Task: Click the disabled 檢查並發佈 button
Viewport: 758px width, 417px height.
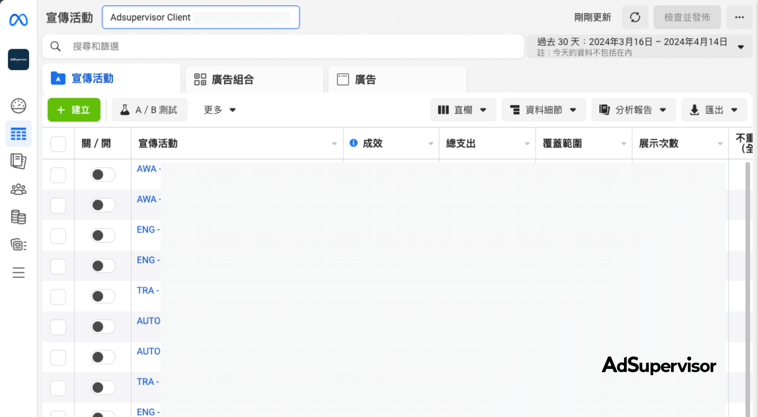Action: click(687, 17)
